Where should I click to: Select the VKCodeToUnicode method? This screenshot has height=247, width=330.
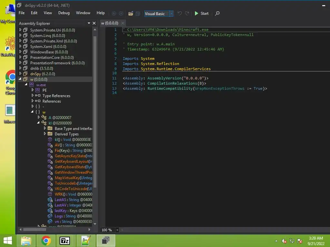point(73,188)
